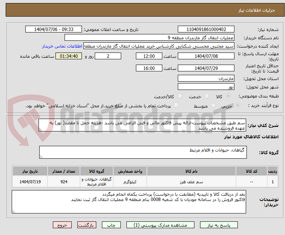This screenshot has height=235, width=285.
Task: Click the شماره نیاز label
Action: (268, 29)
